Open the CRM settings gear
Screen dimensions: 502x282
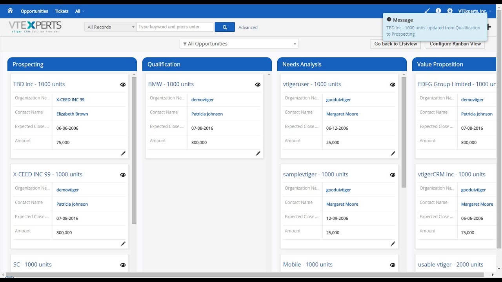[450, 11]
